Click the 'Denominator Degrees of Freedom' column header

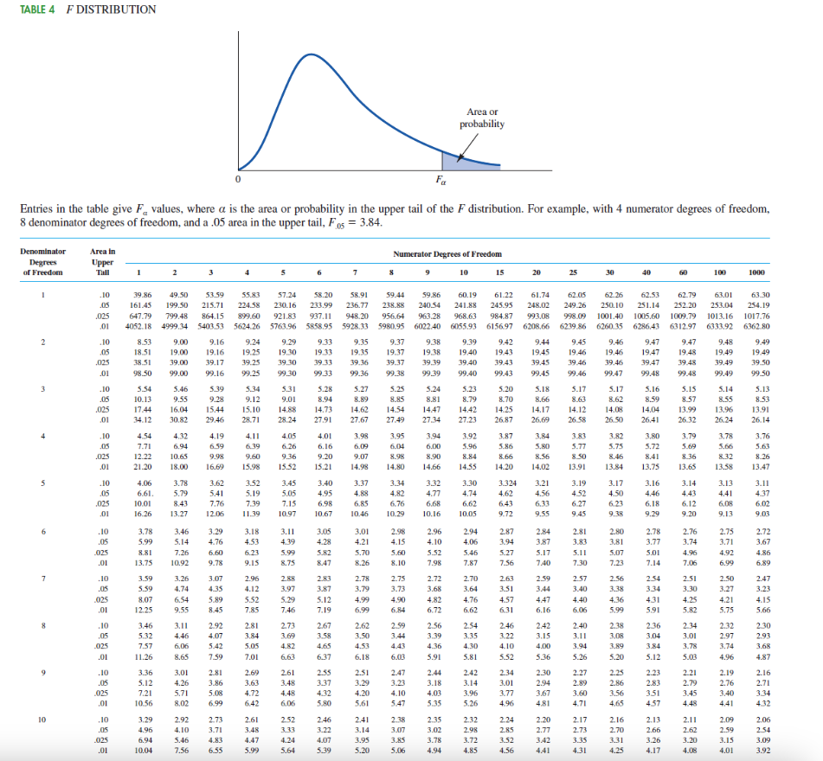[42, 262]
